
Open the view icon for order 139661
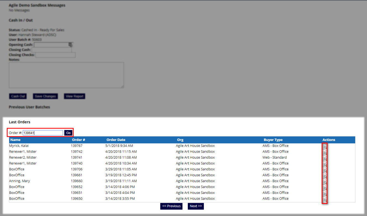pos(325,176)
